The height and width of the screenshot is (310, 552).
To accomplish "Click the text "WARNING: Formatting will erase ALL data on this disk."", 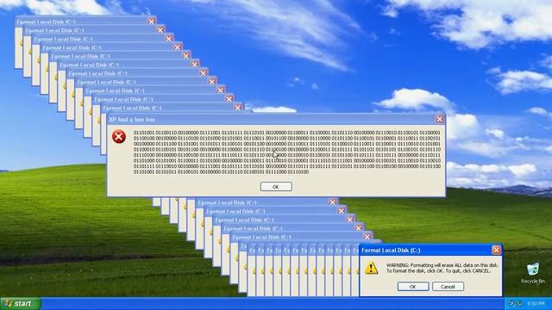I will pyautogui.click(x=442, y=265).
